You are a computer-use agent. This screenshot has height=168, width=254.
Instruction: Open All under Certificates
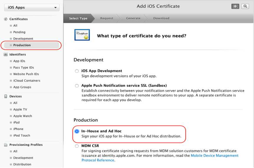pos(15,26)
